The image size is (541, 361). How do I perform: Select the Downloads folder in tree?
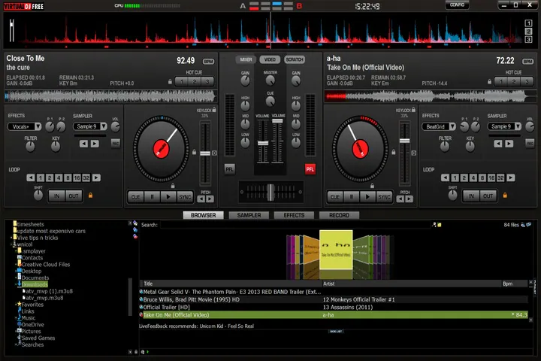[x=35, y=284]
